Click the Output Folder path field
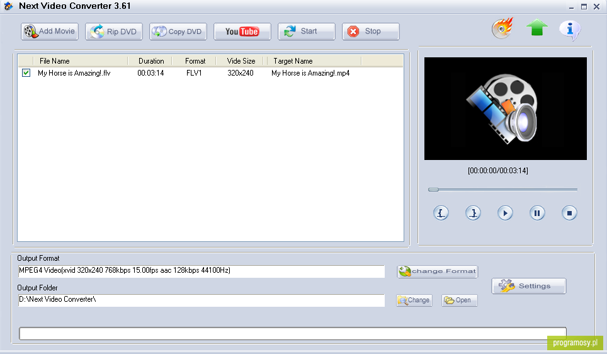 coord(201,300)
